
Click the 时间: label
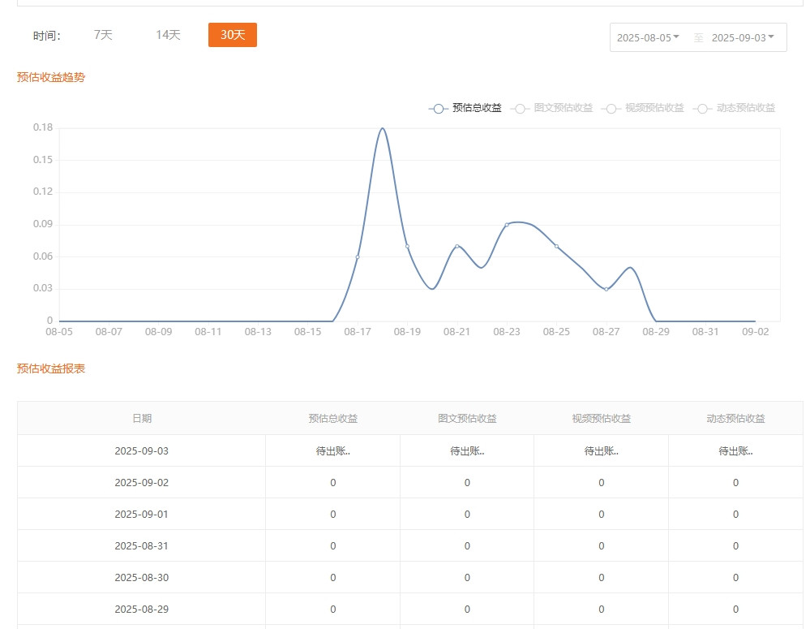point(47,36)
